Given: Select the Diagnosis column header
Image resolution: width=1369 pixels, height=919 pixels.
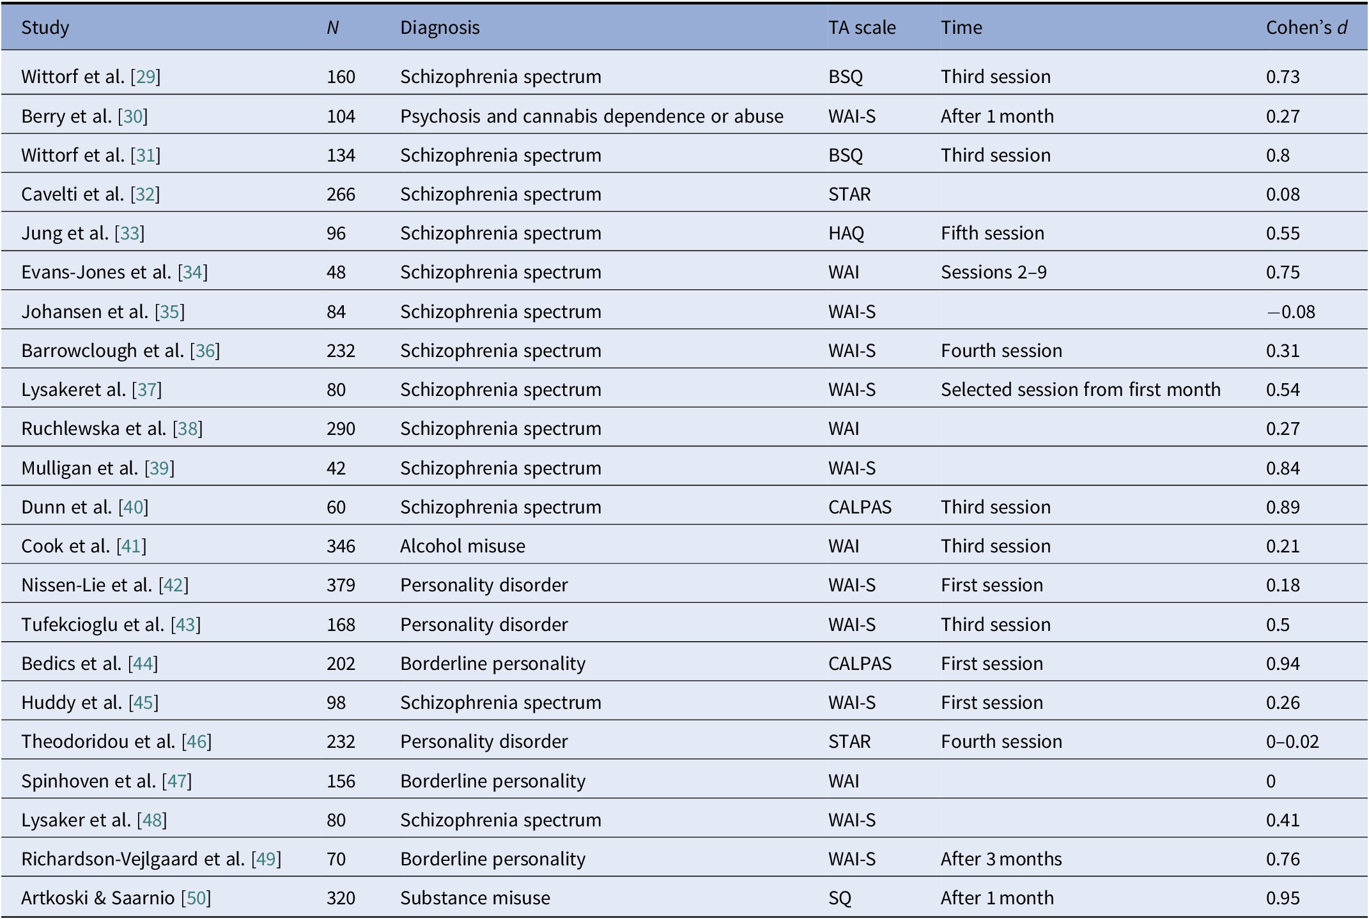Looking at the screenshot, I should click(440, 27).
